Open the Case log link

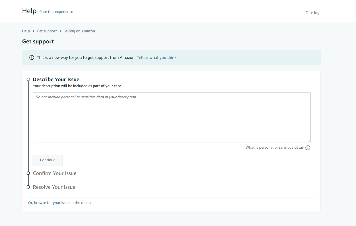[x=312, y=13]
